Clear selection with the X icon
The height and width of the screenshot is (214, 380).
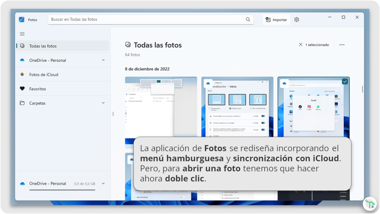click(x=301, y=45)
